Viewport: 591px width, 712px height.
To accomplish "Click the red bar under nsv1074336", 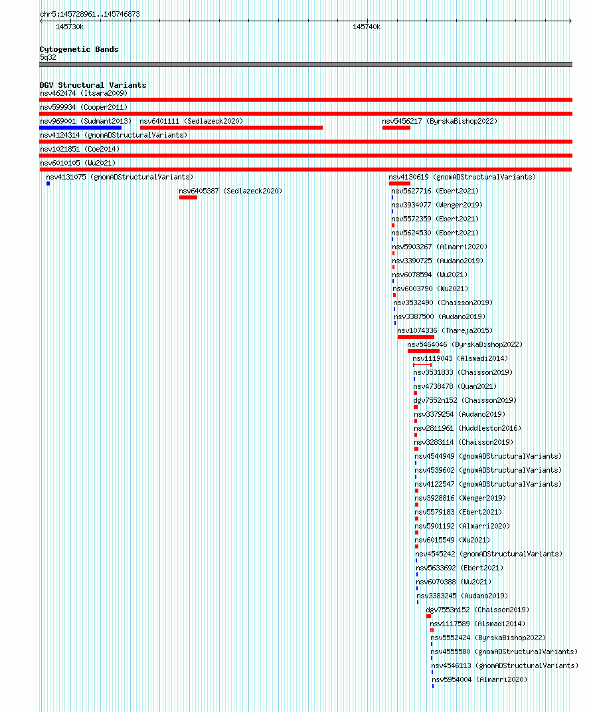I will 416,337.
